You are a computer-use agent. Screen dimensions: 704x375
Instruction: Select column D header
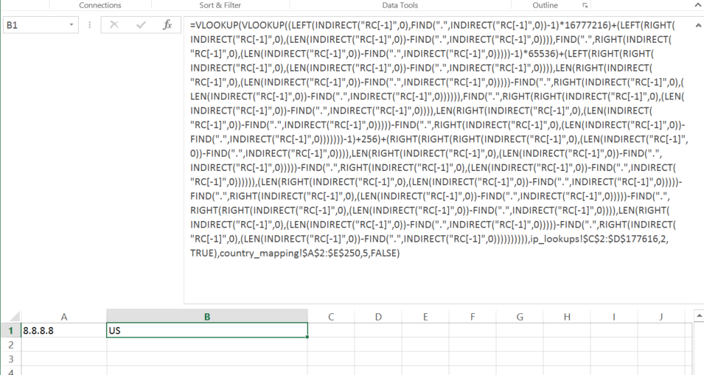pyautogui.click(x=378, y=317)
